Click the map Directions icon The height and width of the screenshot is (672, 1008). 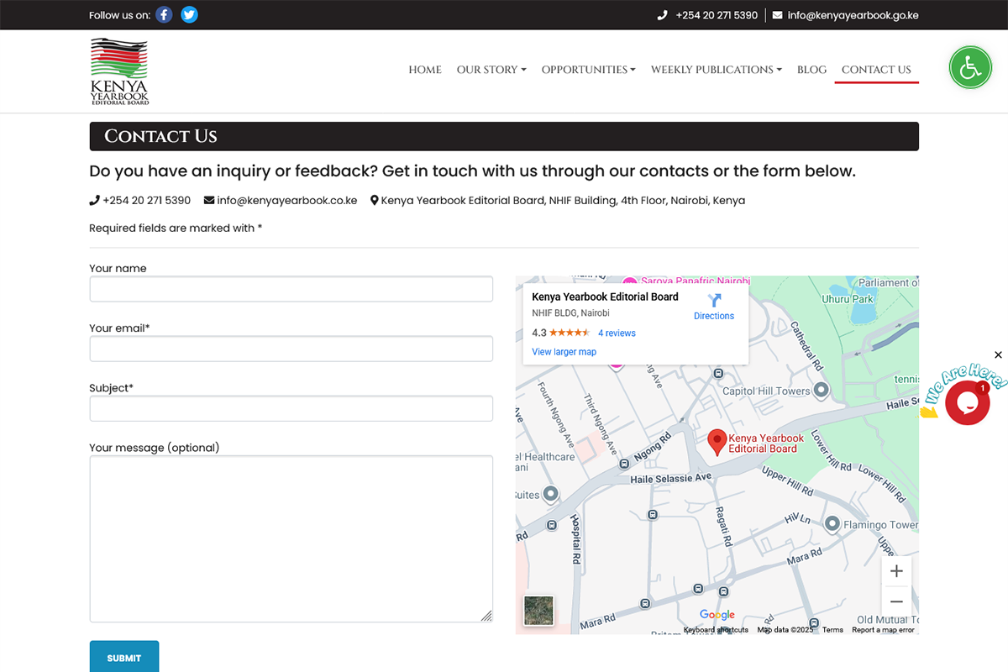coord(714,301)
